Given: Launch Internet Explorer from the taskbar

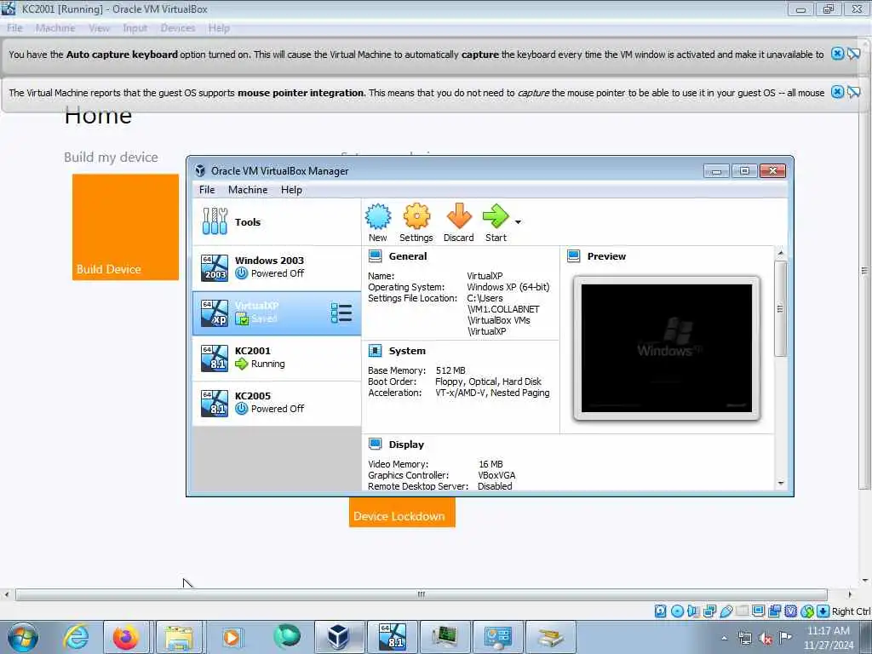Looking at the screenshot, I should (76, 637).
